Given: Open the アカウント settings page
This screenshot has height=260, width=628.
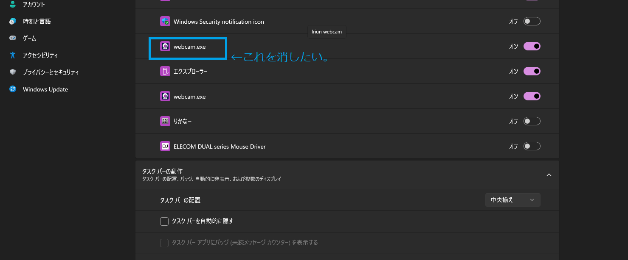Looking at the screenshot, I should click(x=34, y=4).
